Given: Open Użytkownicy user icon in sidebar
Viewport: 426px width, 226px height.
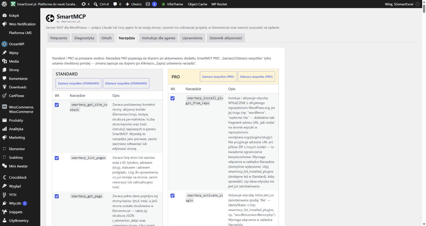Looking at the screenshot, I should (4, 221).
